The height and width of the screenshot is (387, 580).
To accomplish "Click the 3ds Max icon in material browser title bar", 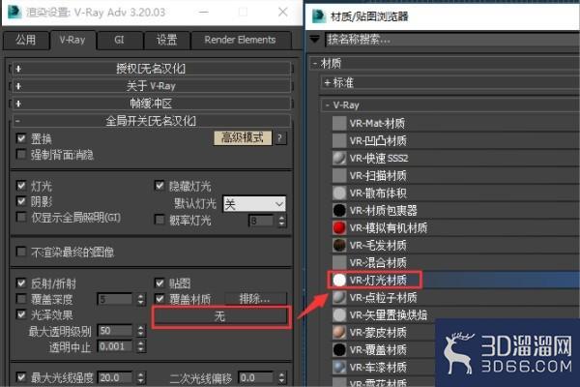I will coord(319,16).
